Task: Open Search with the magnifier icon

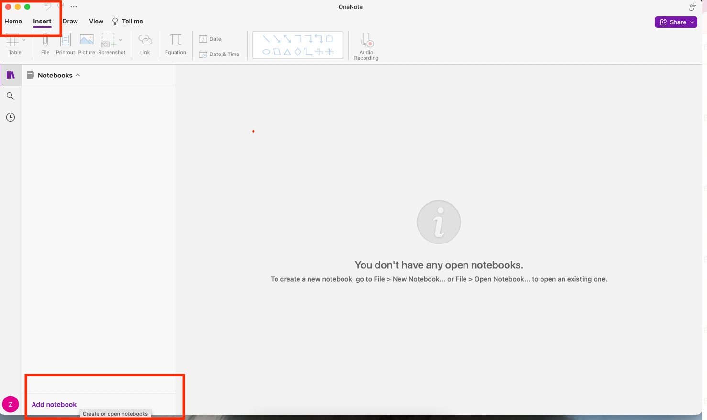Action: coord(11,96)
